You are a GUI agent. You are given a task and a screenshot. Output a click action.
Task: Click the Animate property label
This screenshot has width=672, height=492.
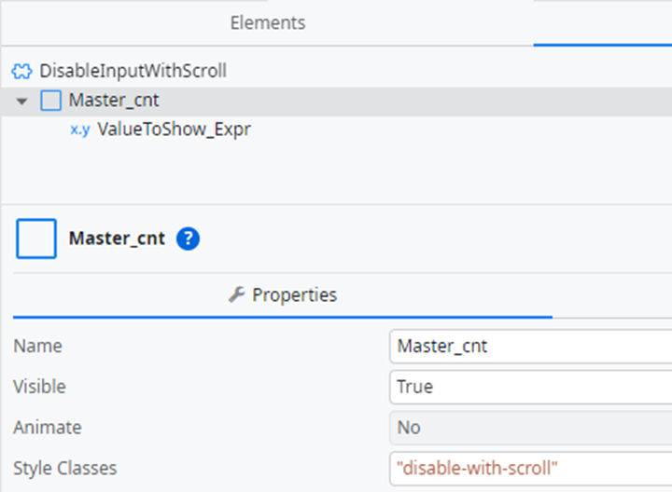48,428
